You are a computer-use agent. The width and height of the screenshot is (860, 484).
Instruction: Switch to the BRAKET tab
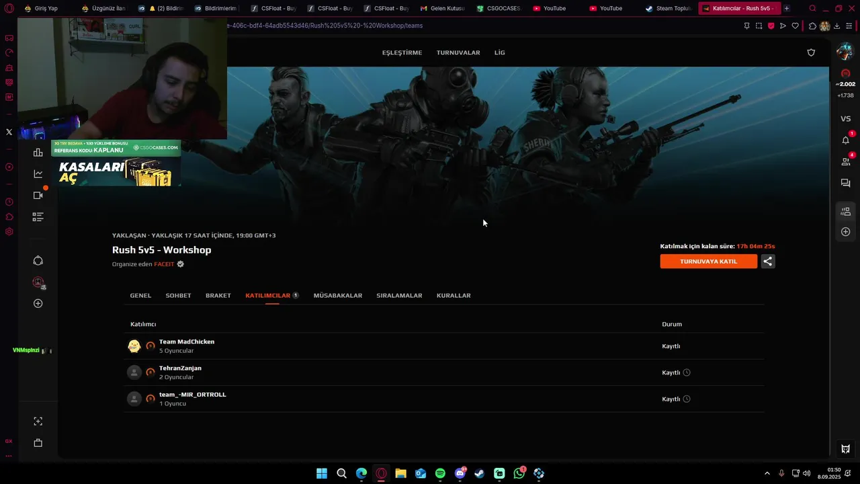point(218,295)
